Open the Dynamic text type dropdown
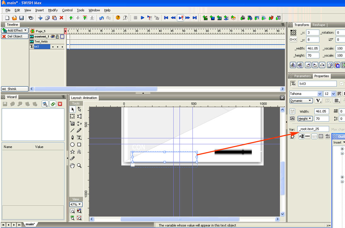Viewport: 345px width, 228px height. coord(301,101)
